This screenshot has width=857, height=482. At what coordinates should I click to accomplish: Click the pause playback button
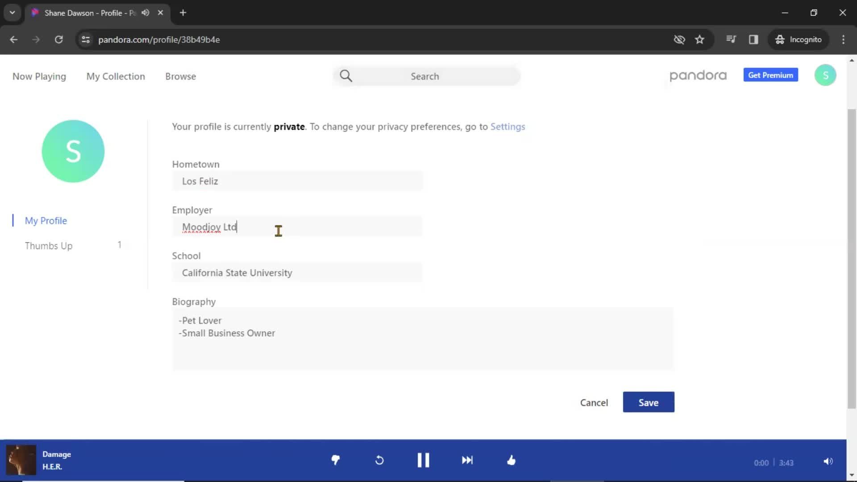pos(423,460)
